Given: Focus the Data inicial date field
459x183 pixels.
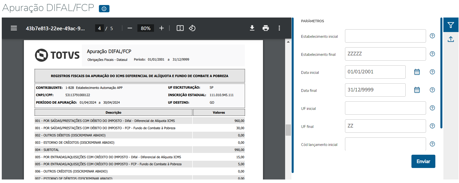Looking at the screenshot, I should (x=375, y=72).
